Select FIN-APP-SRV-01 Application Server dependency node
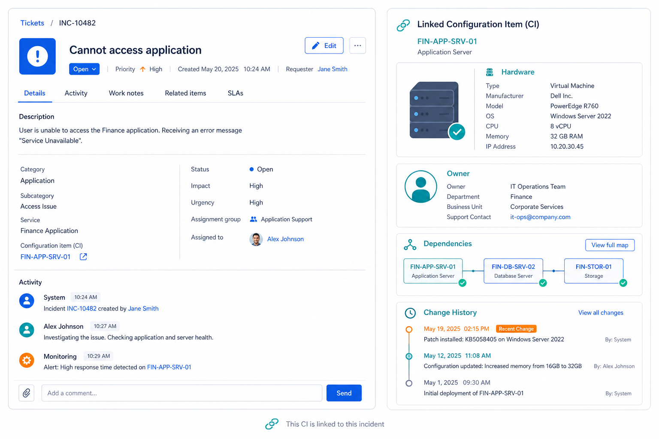 (x=433, y=271)
